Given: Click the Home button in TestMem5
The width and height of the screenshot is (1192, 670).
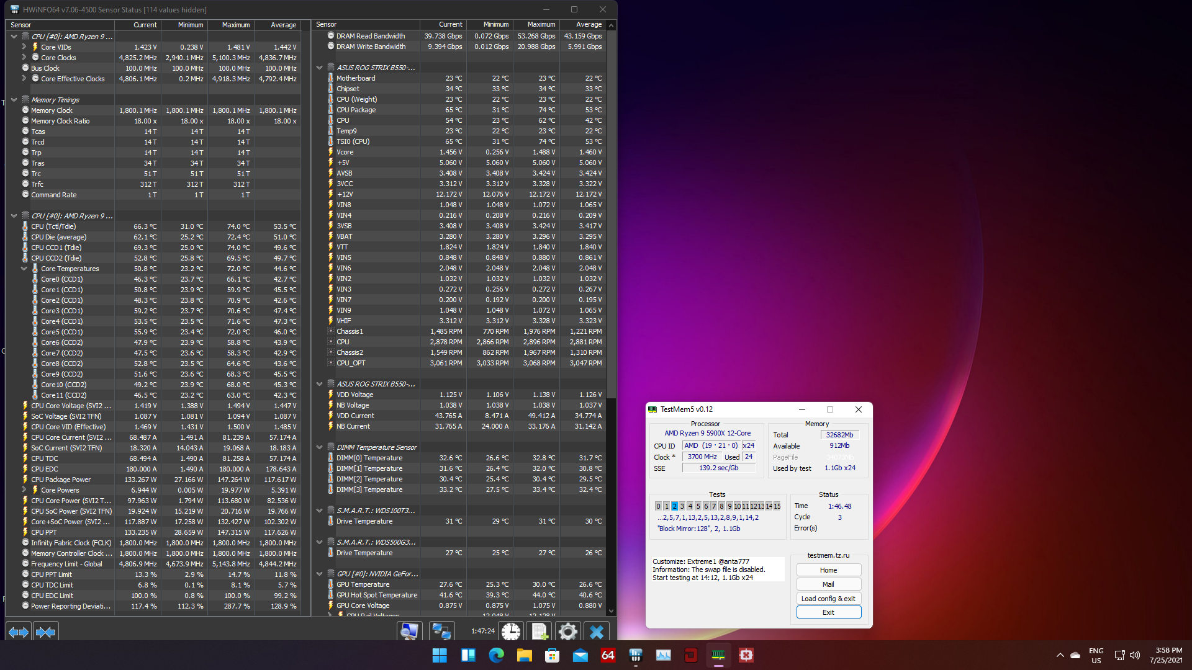Looking at the screenshot, I should 828,570.
